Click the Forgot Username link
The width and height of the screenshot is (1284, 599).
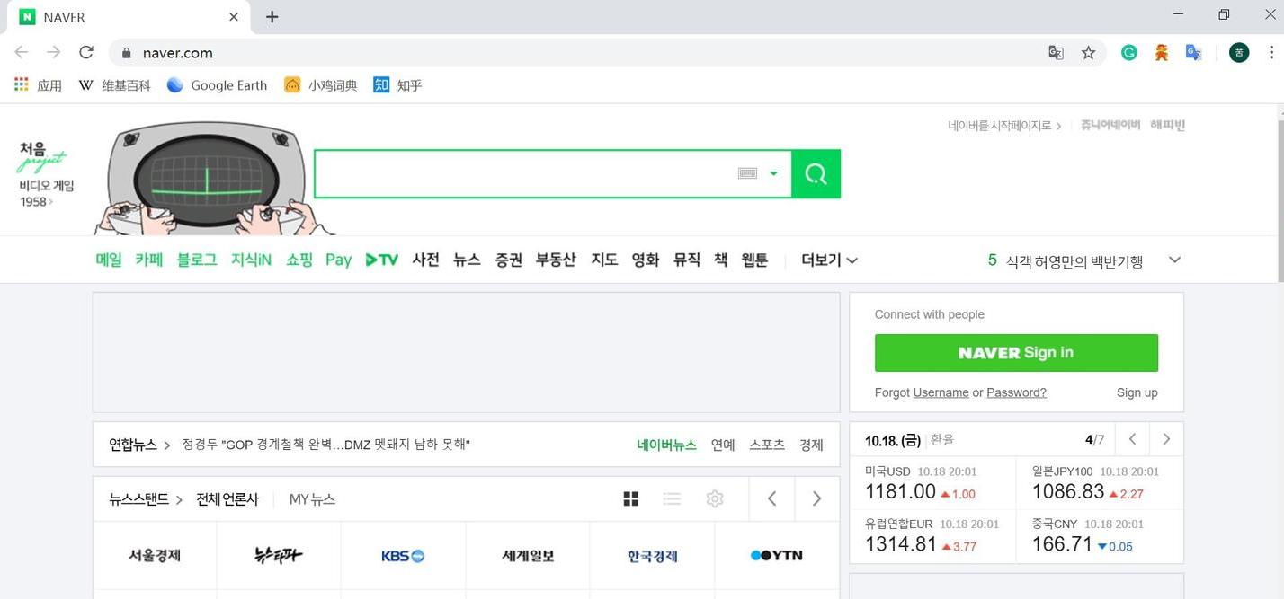(941, 392)
